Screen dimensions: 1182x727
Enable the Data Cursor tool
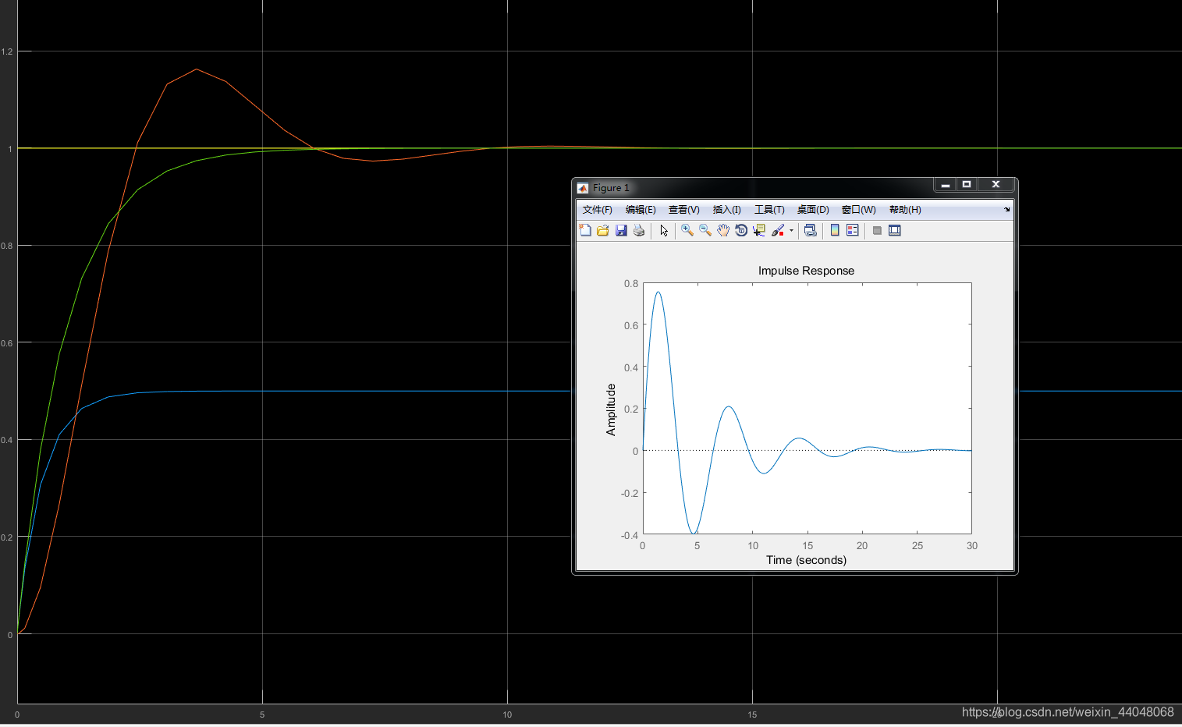pos(759,230)
